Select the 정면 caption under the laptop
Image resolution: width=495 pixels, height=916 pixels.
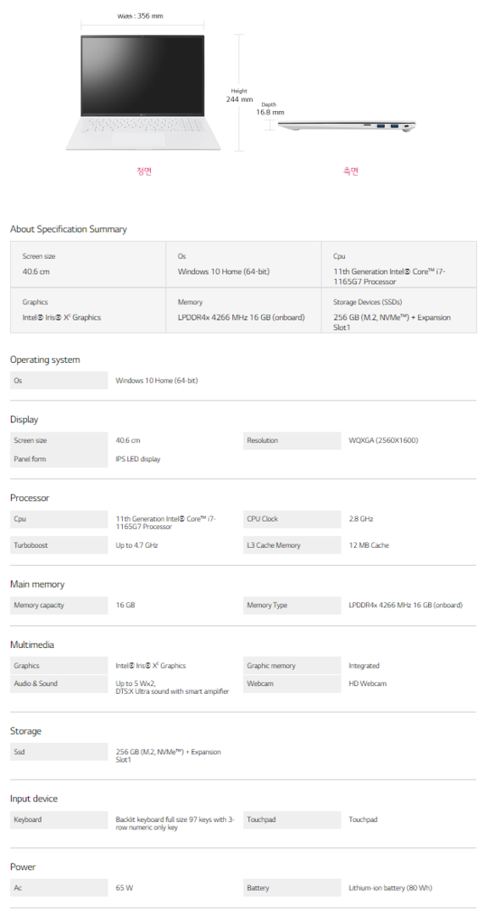(144, 171)
